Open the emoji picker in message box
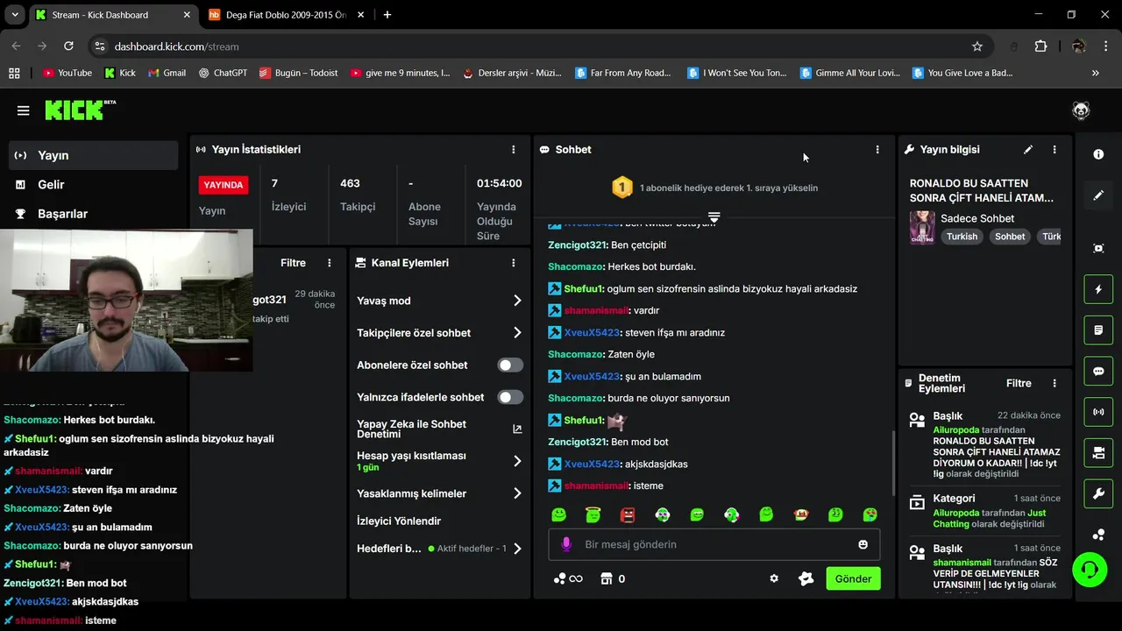The height and width of the screenshot is (631, 1122). 863,544
